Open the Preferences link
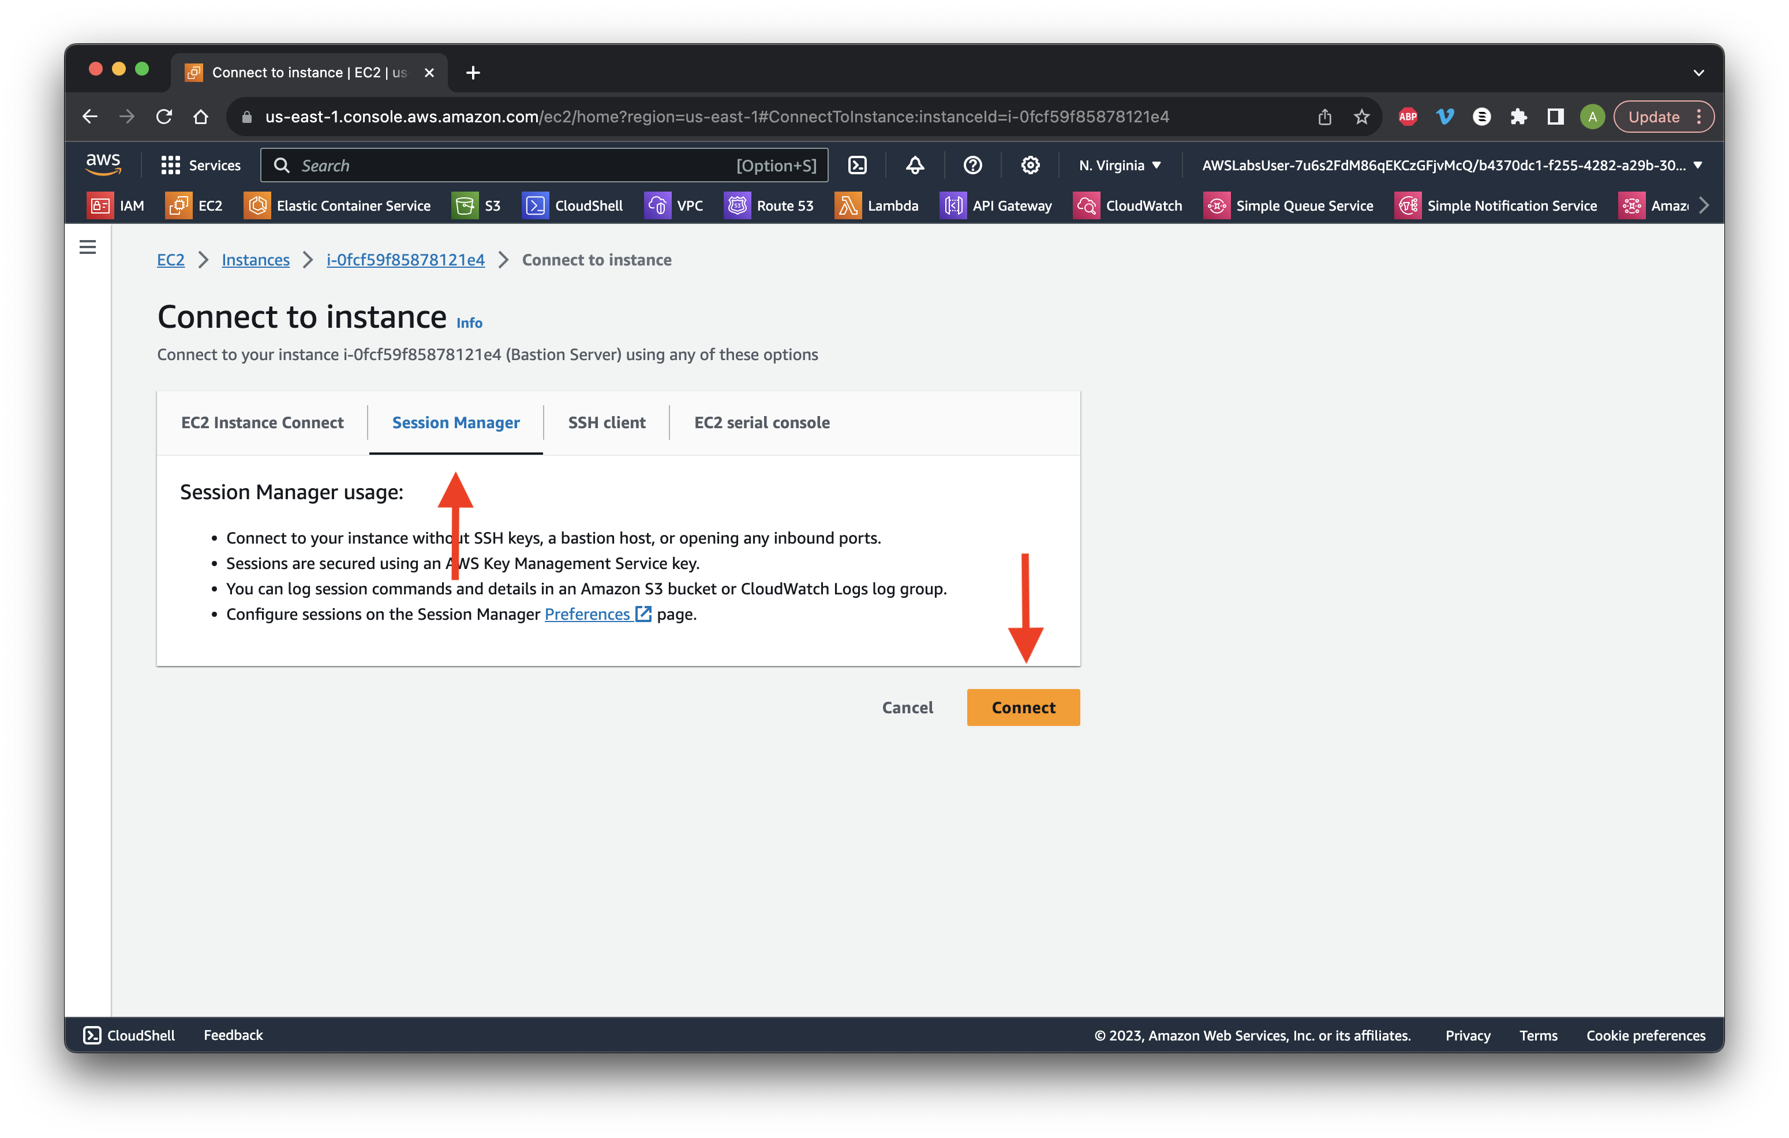This screenshot has width=1789, height=1138. (597, 613)
